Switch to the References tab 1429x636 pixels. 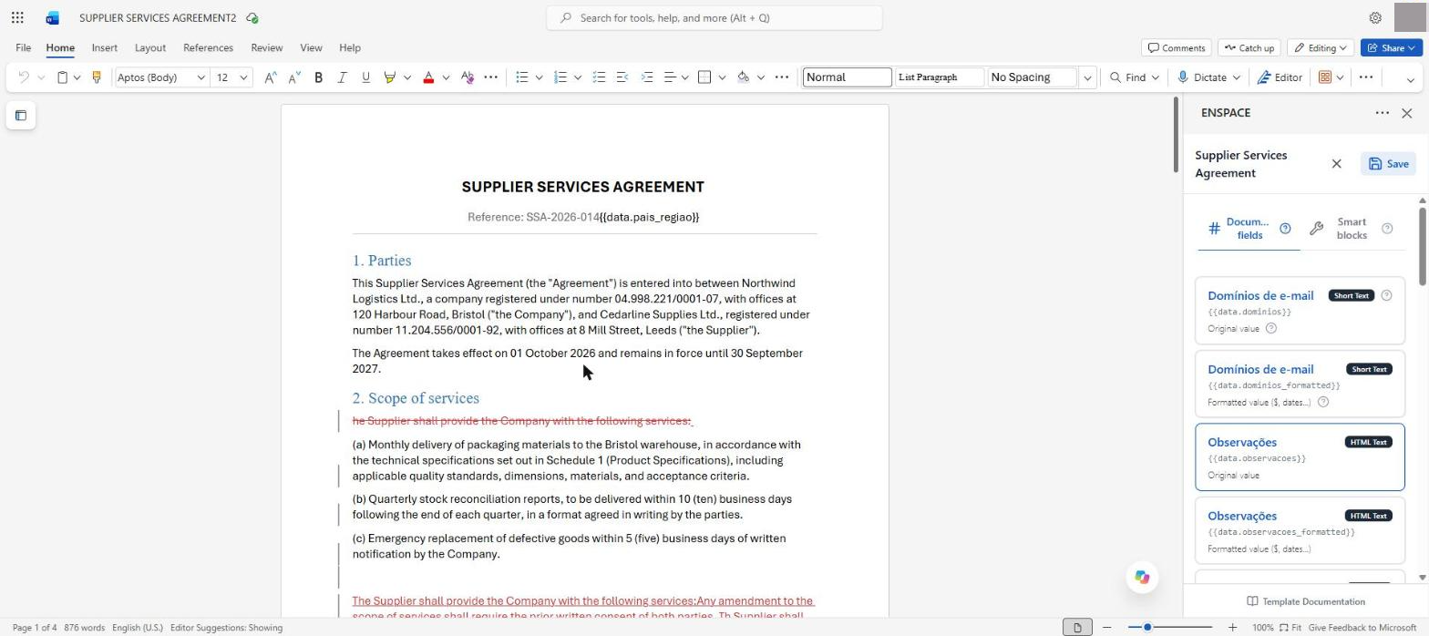point(208,47)
